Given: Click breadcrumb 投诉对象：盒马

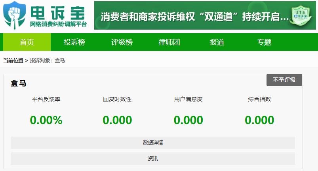Looking at the screenshot, I should pos(47,60).
